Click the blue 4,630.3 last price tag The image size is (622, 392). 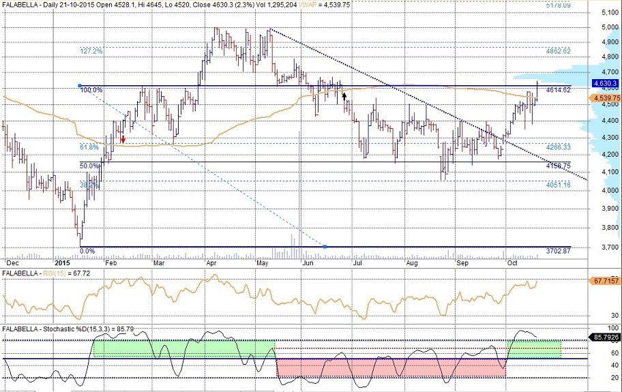coord(605,83)
